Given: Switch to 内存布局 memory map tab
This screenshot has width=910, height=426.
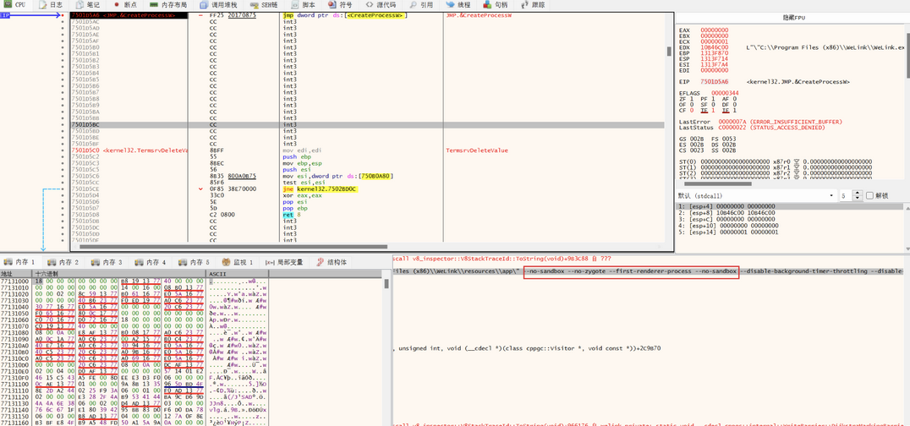Looking at the screenshot, I should (x=168, y=4).
